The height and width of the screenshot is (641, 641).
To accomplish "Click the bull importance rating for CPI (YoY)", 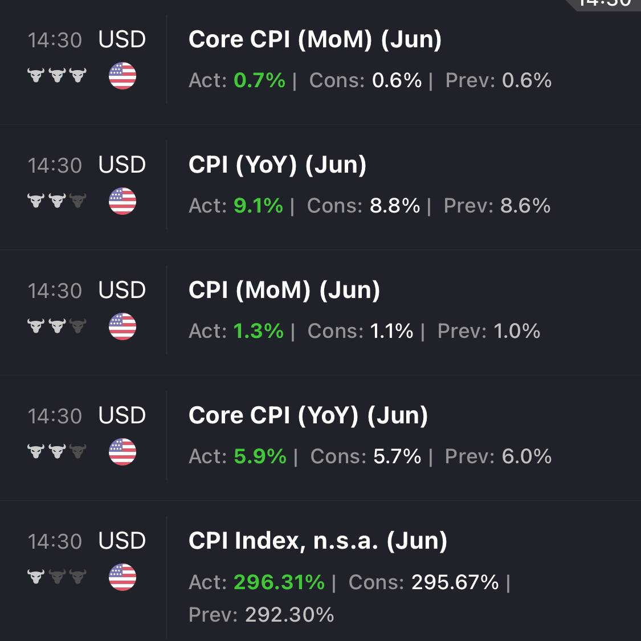I will tap(57, 201).
